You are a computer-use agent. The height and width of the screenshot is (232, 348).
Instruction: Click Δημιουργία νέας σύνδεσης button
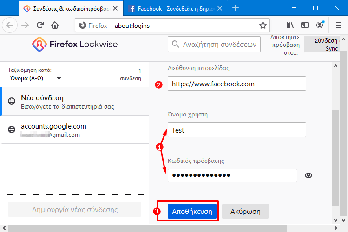coord(74,209)
